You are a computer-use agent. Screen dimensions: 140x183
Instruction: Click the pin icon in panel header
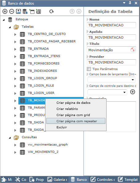coord(130,3)
